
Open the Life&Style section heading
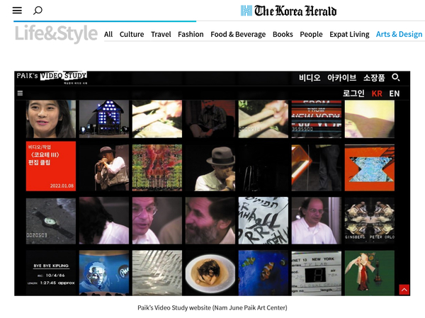click(56, 33)
